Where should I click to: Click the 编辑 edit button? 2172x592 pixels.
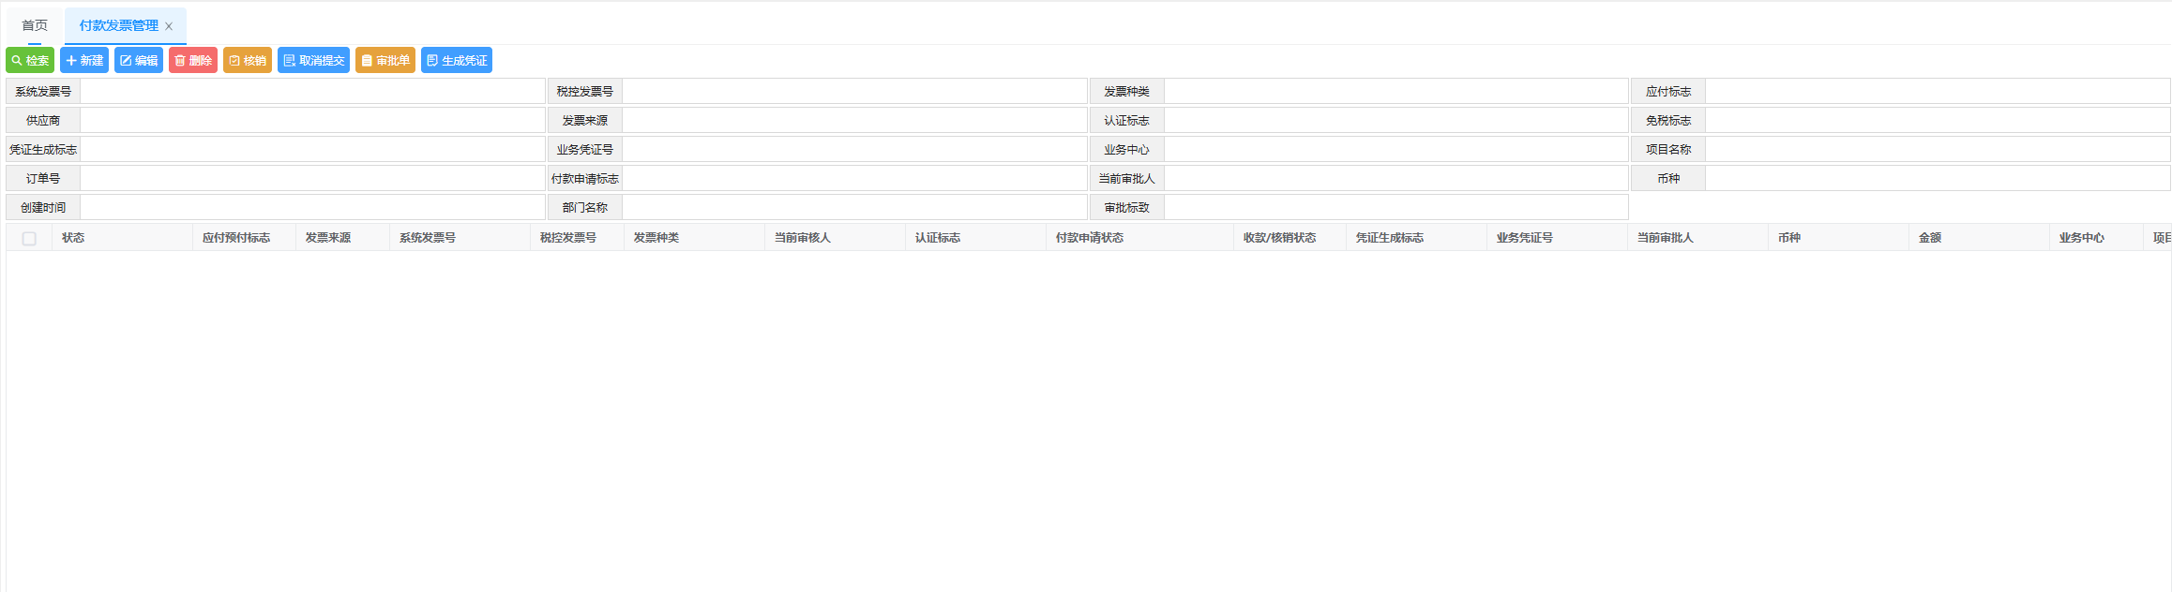coord(139,61)
